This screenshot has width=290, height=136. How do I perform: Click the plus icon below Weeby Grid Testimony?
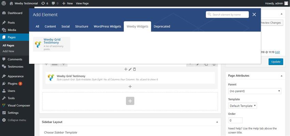130,87
